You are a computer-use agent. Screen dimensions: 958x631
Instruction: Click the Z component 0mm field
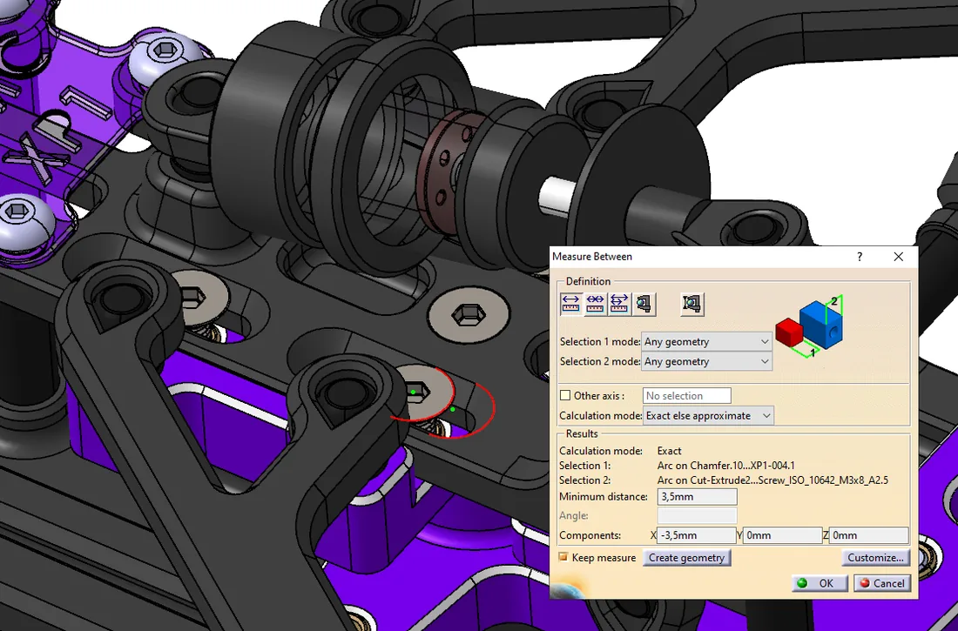(869, 536)
